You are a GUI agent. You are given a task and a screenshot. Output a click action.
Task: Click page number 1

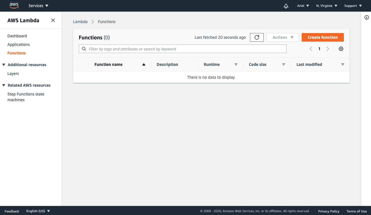click(319, 49)
